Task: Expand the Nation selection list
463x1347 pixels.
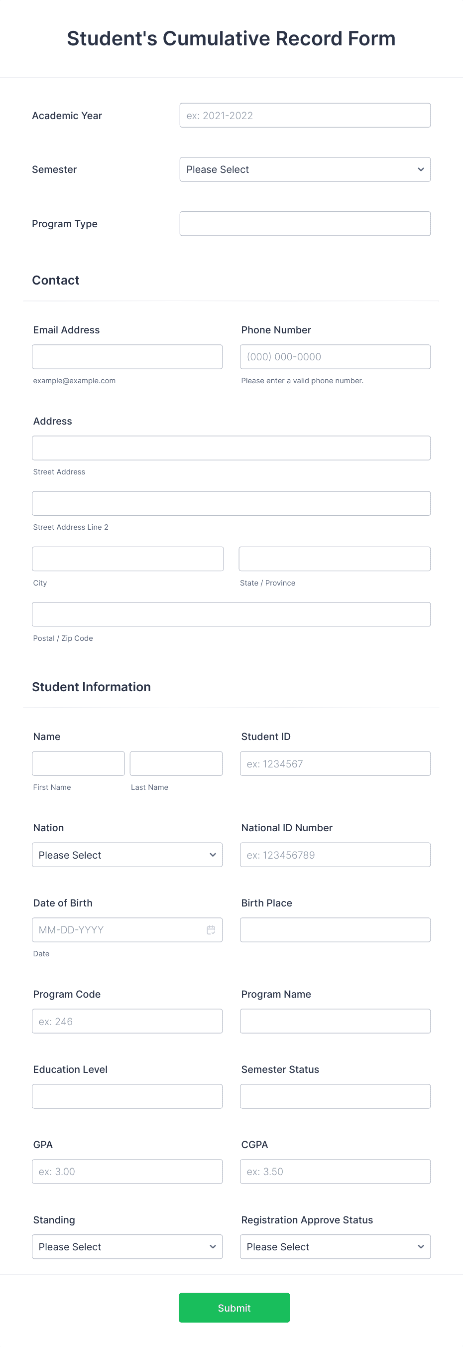Action: [x=127, y=855]
